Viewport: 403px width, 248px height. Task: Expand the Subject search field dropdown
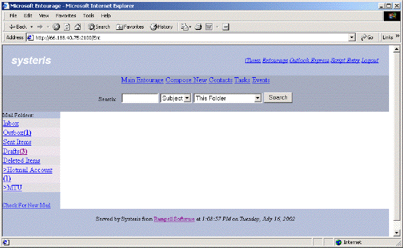[187, 98]
